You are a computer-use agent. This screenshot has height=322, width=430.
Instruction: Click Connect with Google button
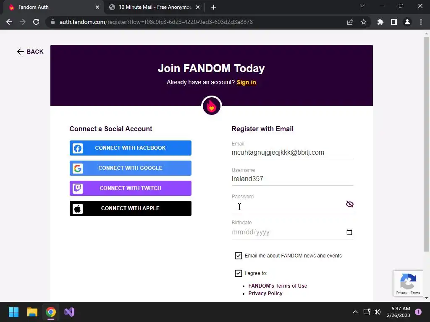(x=131, y=168)
